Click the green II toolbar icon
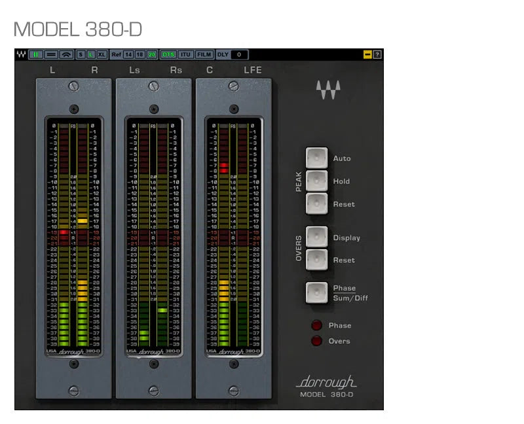524x424 pixels. pos(35,54)
